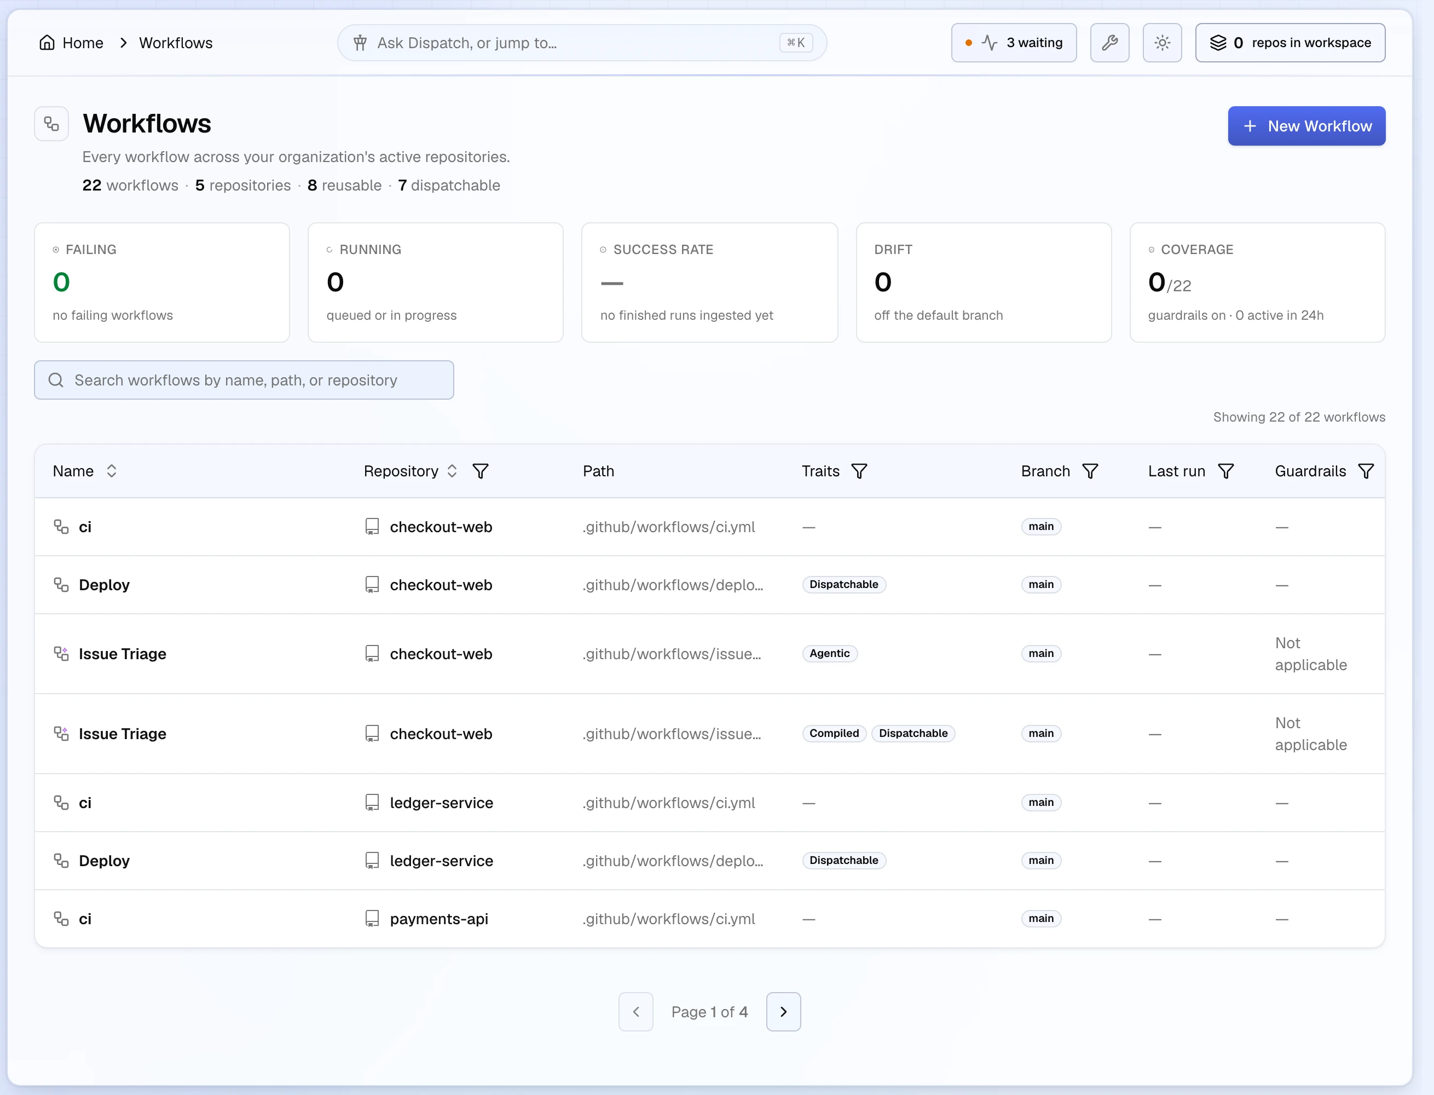Open the checkout-web Deploy workflow row
Screen dimensions: 1434x1095
tap(709, 585)
